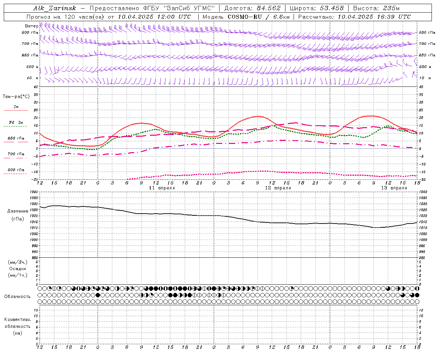Image resolution: width=437 pixels, height=350 pixels.
Task: Click the Alk_Zarinsk station title
Action: coord(54,8)
